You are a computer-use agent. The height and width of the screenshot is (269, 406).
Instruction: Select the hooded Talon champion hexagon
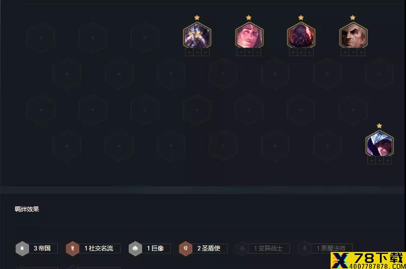[379, 144]
